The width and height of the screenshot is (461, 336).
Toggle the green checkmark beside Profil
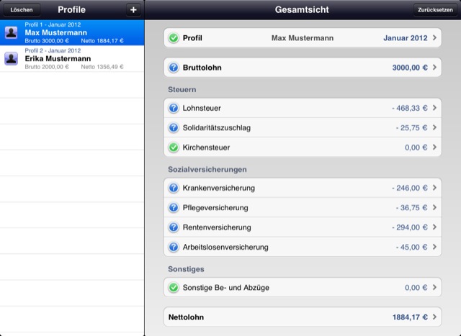(173, 37)
